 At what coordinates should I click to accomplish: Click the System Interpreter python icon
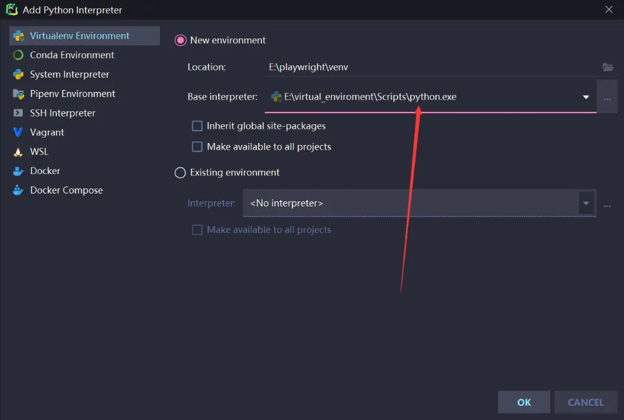(x=18, y=74)
